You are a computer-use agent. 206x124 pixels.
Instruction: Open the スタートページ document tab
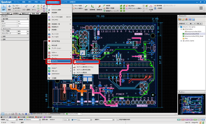pyautogui.click(x=38, y=114)
